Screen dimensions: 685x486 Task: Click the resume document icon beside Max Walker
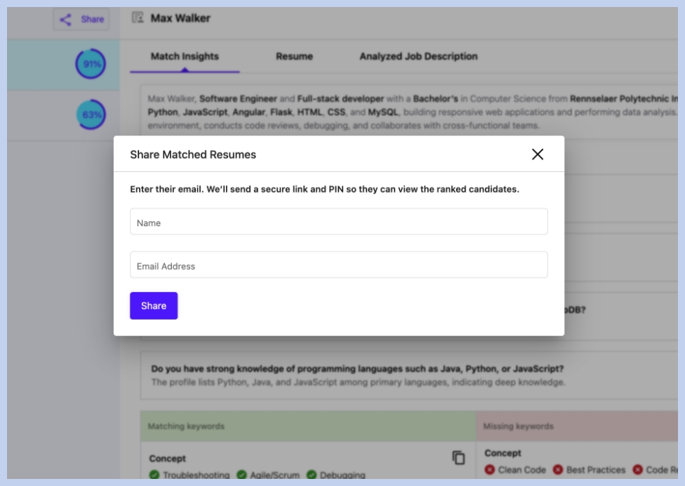tap(138, 18)
